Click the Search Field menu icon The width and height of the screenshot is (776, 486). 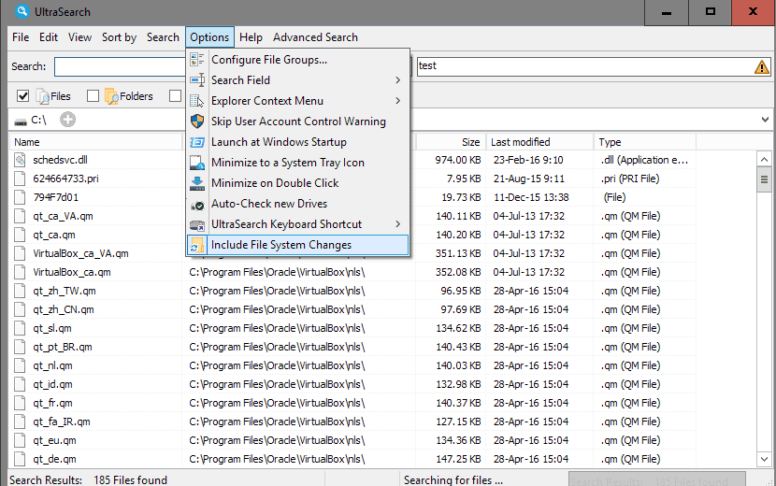point(197,80)
